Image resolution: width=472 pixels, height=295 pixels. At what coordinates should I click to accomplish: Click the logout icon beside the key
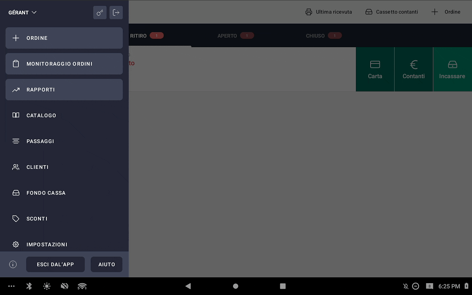116,13
